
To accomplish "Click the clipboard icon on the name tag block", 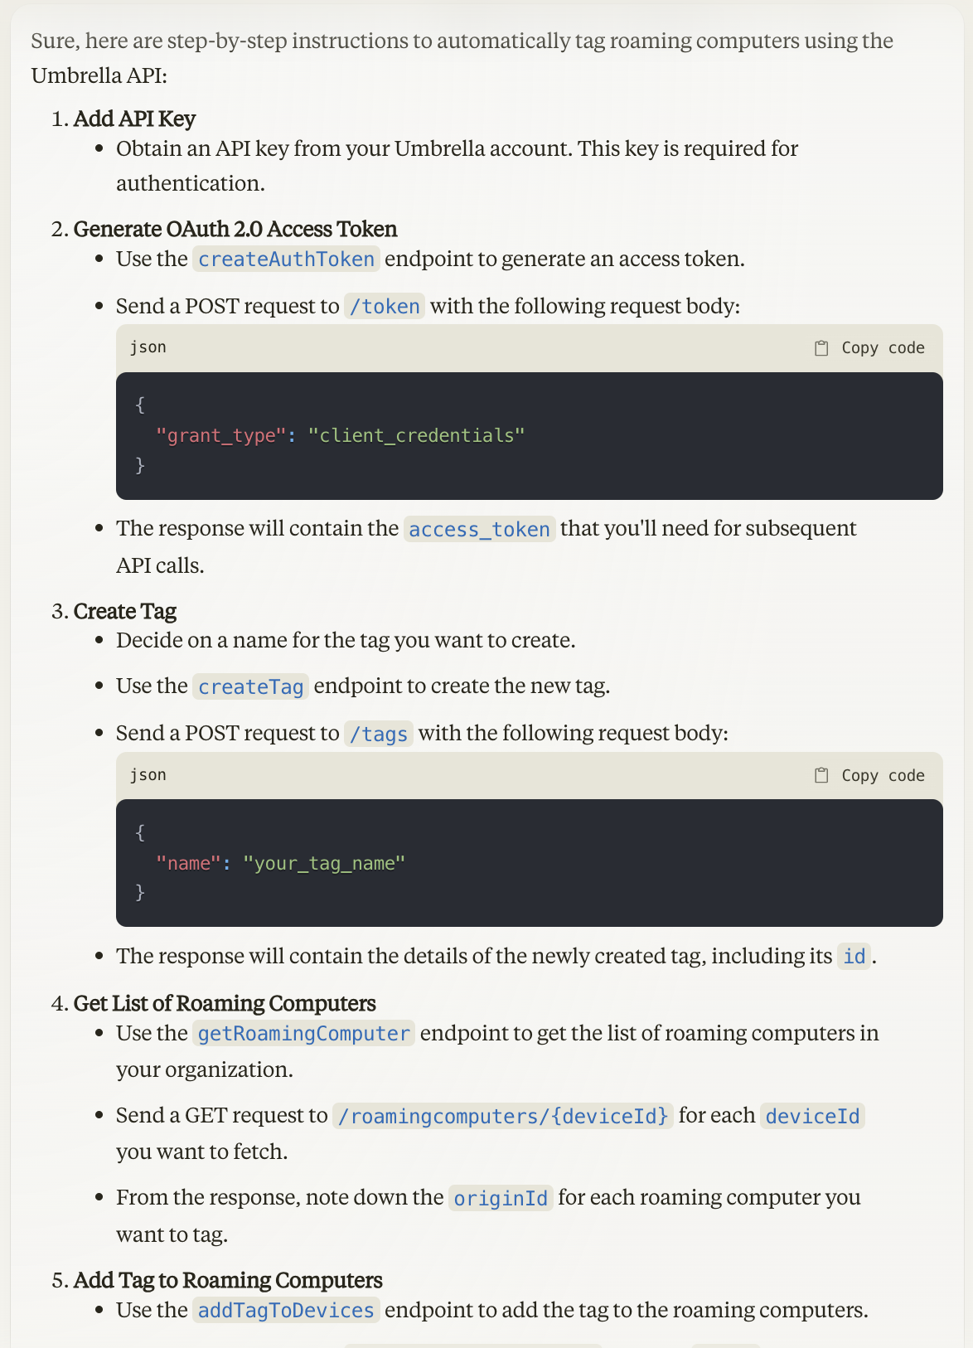I will pyautogui.click(x=821, y=775).
